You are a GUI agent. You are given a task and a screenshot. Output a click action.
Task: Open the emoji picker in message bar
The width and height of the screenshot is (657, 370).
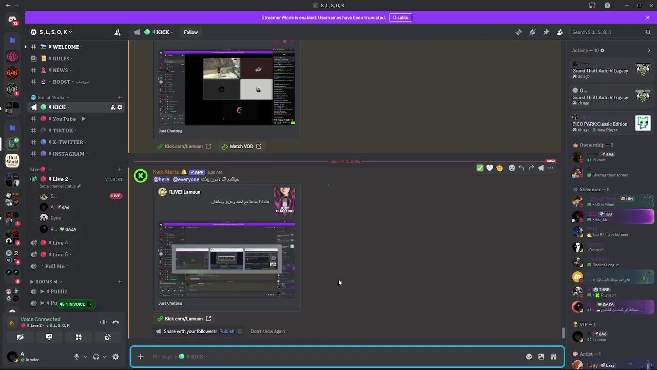point(529,357)
